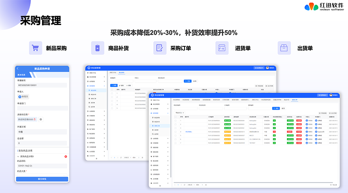Click the 红迅软件 logo

click(323, 7)
